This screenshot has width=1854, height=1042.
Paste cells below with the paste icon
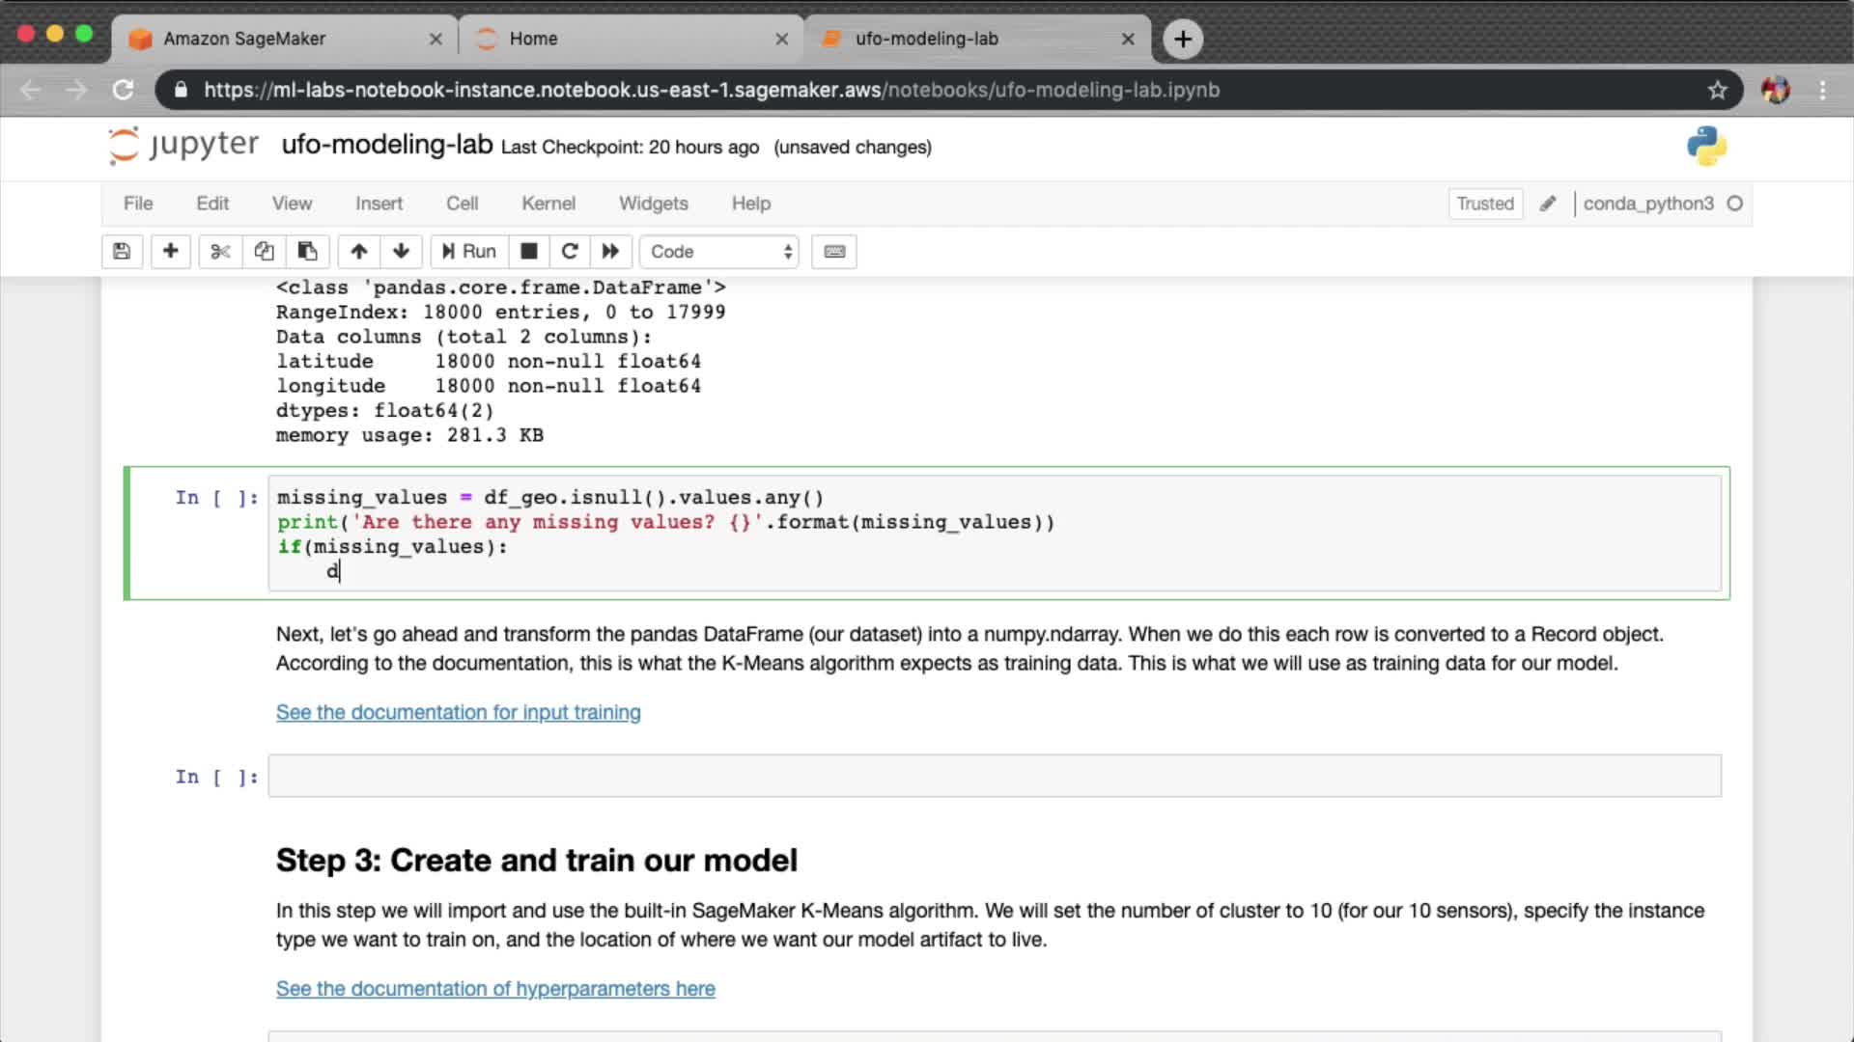point(307,252)
